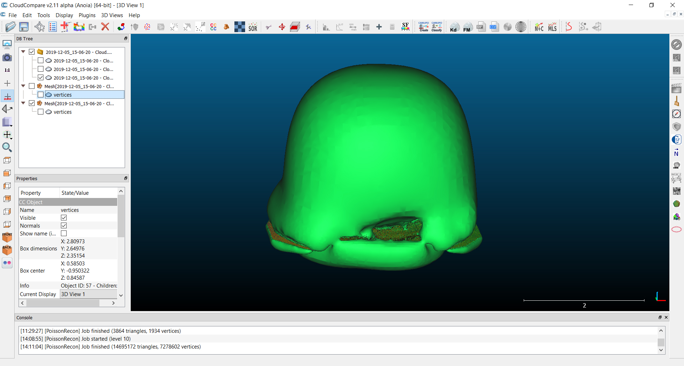Close the Console panel
The height and width of the screenshot is (366, 684).
[666, 317]
